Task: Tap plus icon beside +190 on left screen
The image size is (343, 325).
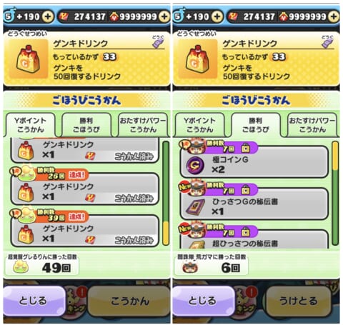Action: 48,16
